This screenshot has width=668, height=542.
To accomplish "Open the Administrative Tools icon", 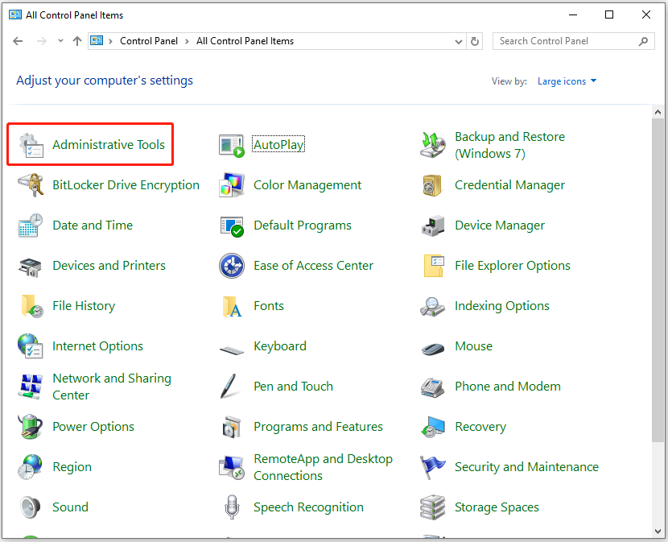I will coord(31,145).
